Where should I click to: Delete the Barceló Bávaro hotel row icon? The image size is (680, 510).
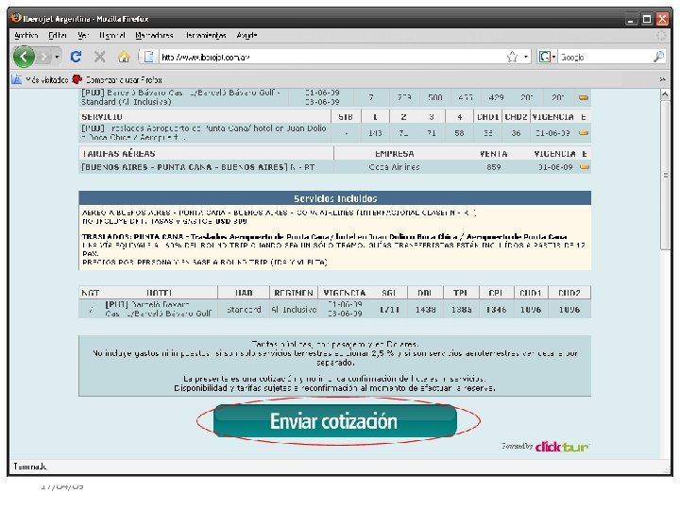[x=584, y=97]
